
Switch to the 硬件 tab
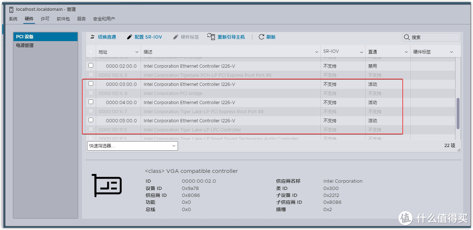click(29, 19)
